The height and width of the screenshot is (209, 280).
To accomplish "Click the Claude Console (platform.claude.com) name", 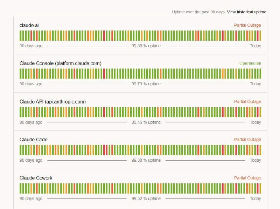I will point(60,63).
